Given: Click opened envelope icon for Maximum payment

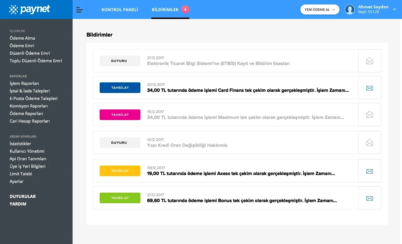Looking at the screenshot, I should pyautogui.click(x=370, y=115).
